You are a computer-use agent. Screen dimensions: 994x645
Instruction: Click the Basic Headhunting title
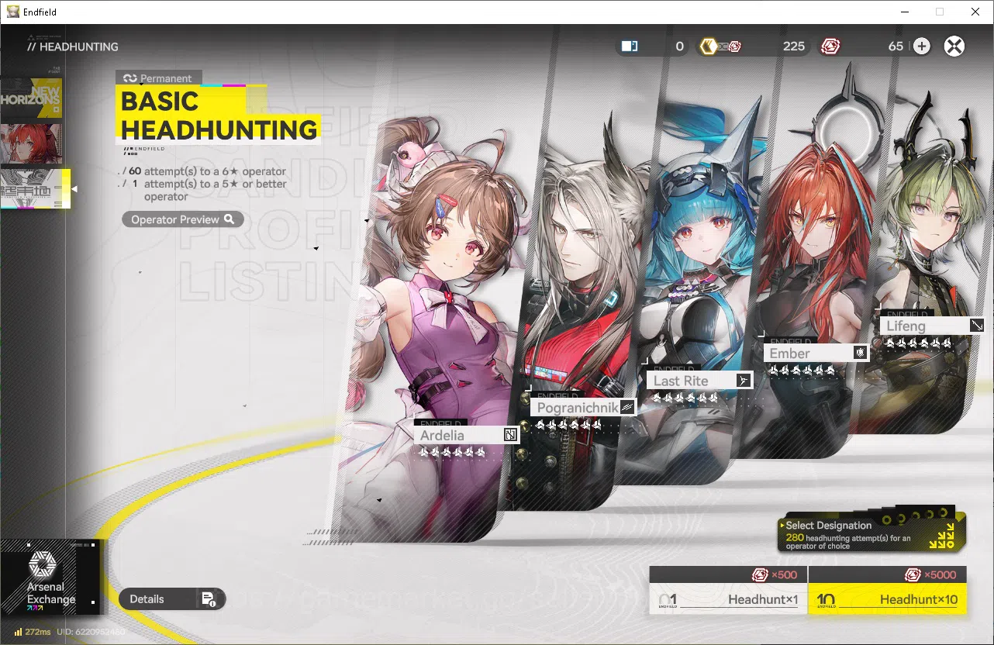pos(219,115)
